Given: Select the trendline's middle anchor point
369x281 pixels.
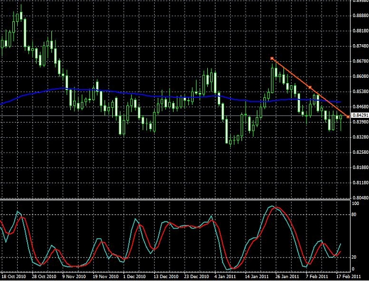Looking at the screenshot, I should click(310, 87).
